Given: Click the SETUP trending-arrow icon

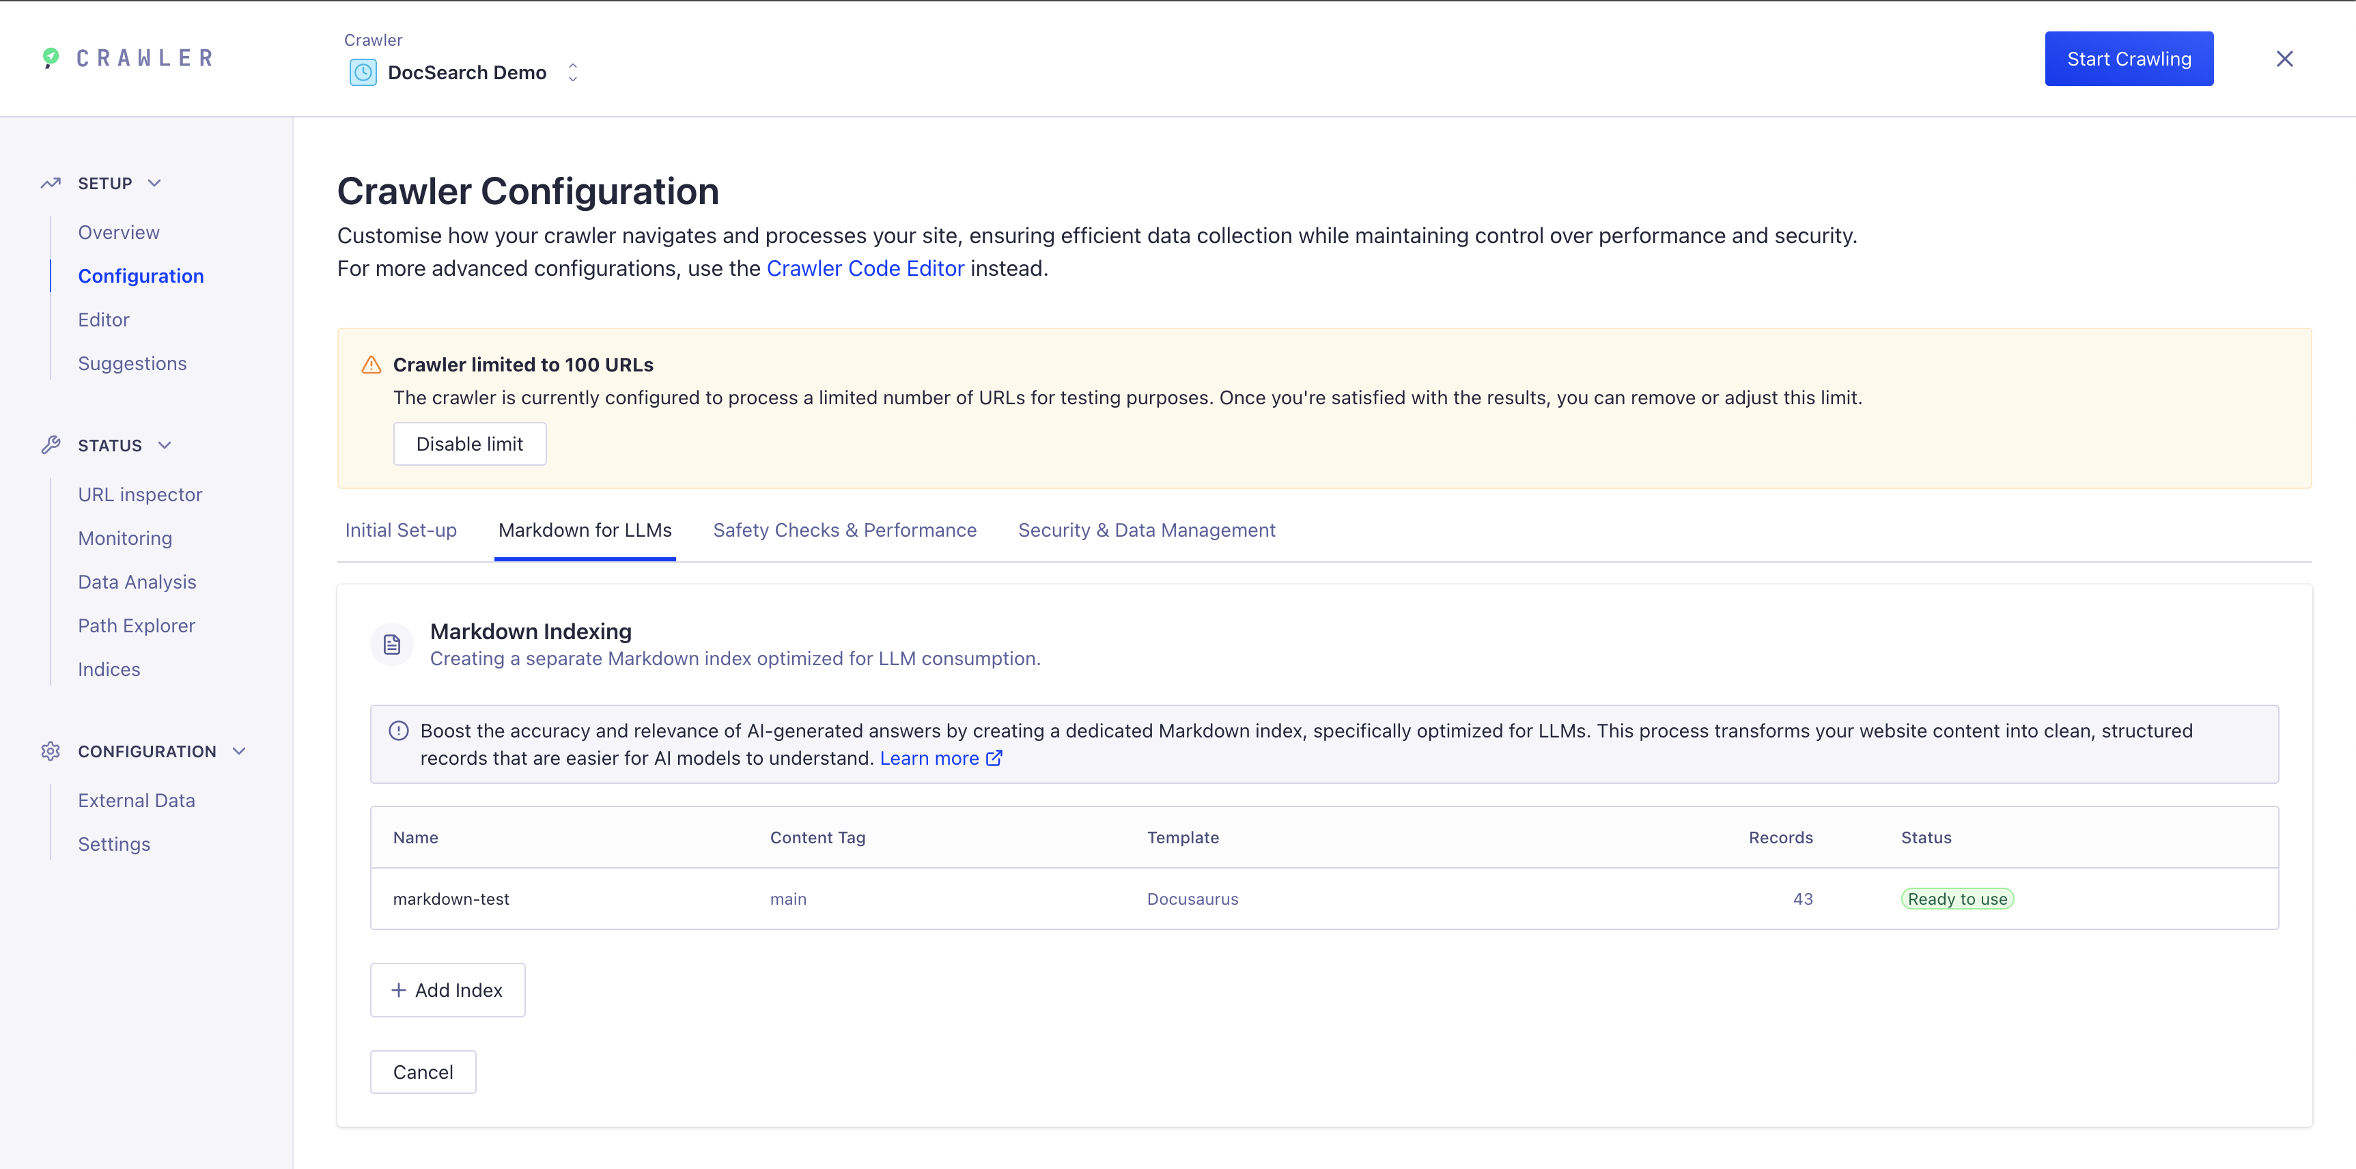Looking at the screenshot, I should pos(51,182).
